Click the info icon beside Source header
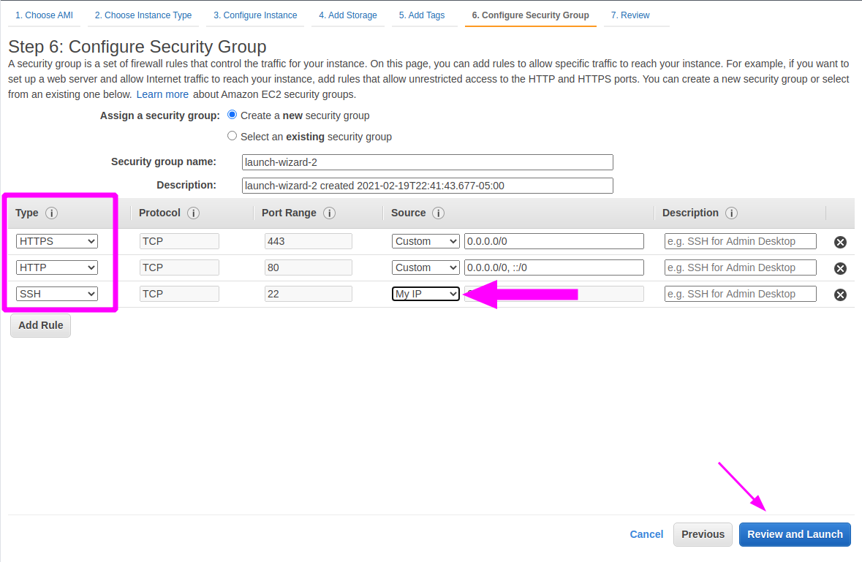The width and height of the screenshot is (862, 562). coord(438,213)
